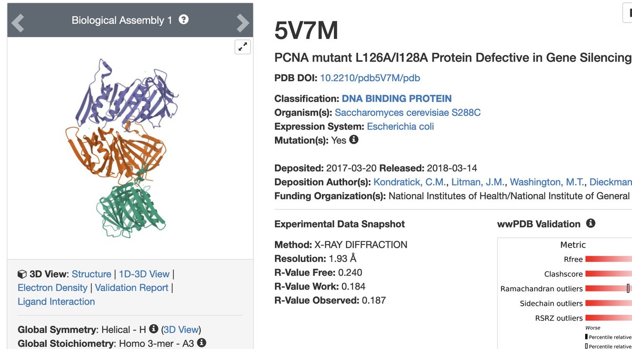The width and height of the screenshot is (632, 349).
Task: Open wwPDB Validation info icon
Action: click(591, 224)
